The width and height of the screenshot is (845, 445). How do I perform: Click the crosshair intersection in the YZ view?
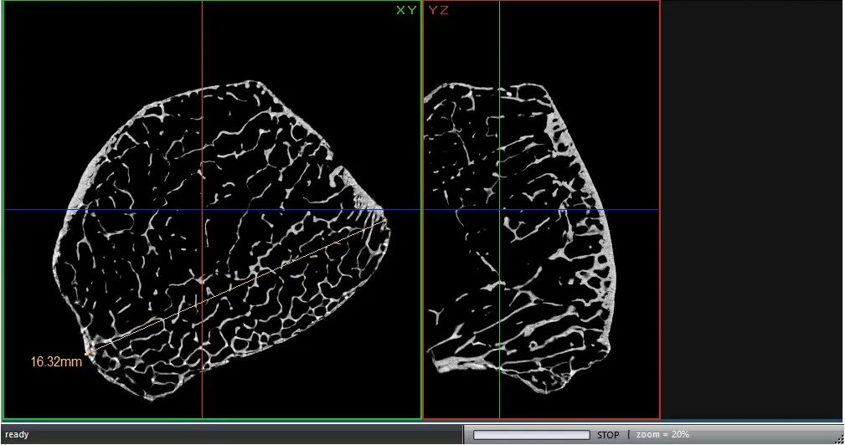click(499, 210)
